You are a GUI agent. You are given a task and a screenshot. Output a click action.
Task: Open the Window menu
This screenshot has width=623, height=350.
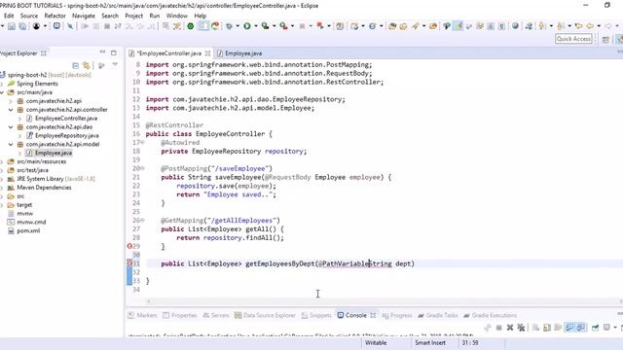pos(177,16)
